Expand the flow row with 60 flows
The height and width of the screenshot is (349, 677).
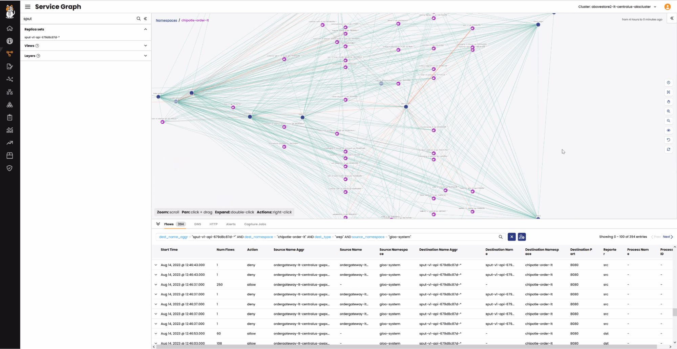coord(156,334)
